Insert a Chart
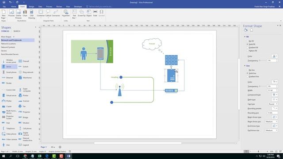 point(25,13)
